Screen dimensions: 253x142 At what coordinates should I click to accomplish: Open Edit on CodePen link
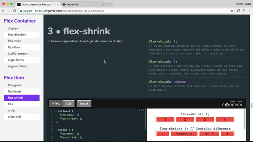pyautogui.click(x=232, y=103)
